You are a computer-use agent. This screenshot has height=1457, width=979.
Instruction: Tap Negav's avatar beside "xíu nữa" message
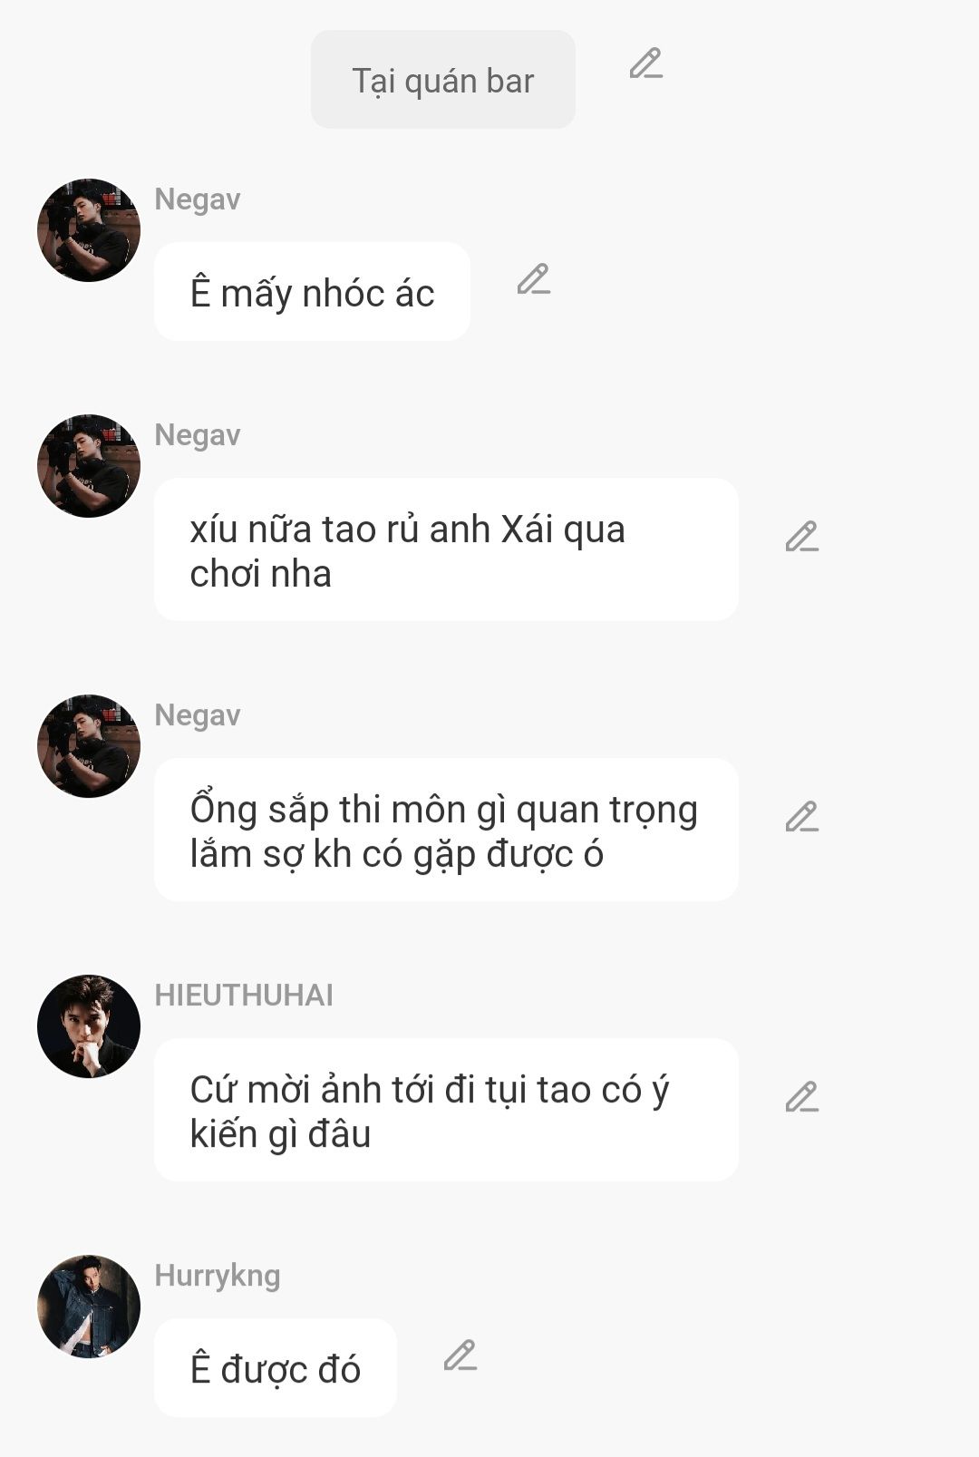[89, 466]
